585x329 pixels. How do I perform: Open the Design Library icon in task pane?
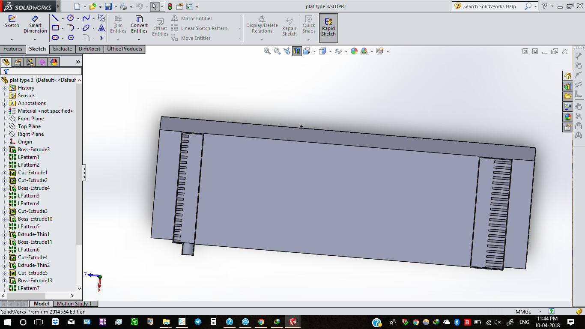pyautogui.click(x=567, y=86)
